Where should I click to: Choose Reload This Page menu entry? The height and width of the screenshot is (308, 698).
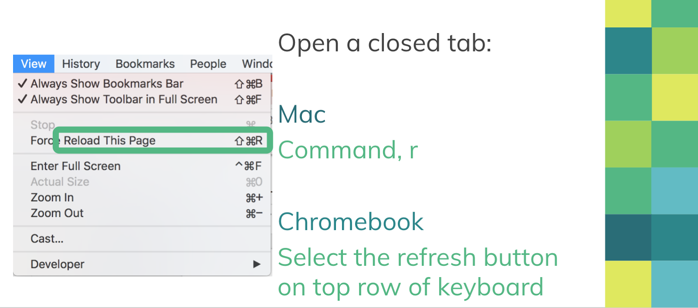109,141
